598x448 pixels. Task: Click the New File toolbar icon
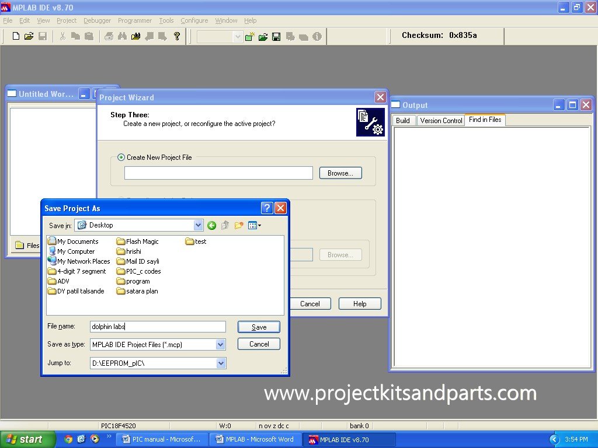click(x=16, y=36)
